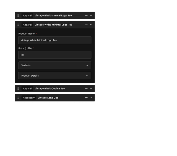This screenshot has height=156, width=177.
Task: Open more options for Vintage Black Minimal Logo Tee
Action: click(x=86, y=16)
